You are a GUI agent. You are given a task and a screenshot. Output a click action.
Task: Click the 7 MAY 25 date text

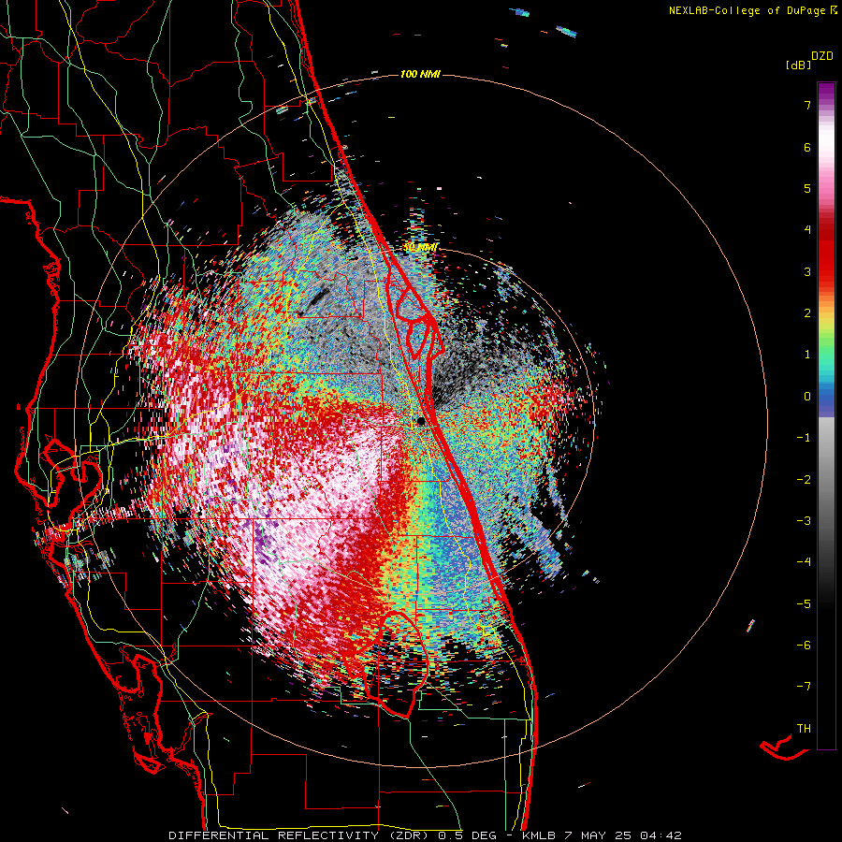click(x=597, y=835)
